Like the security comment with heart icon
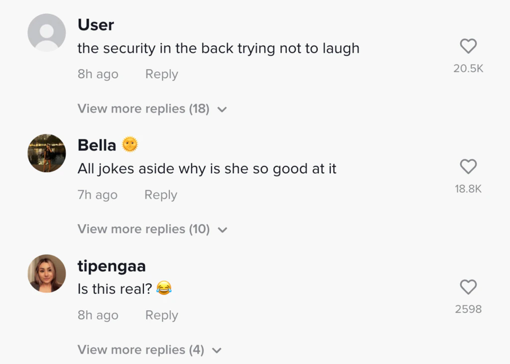Screen dimensions: 510x364 tap(468, 47)
